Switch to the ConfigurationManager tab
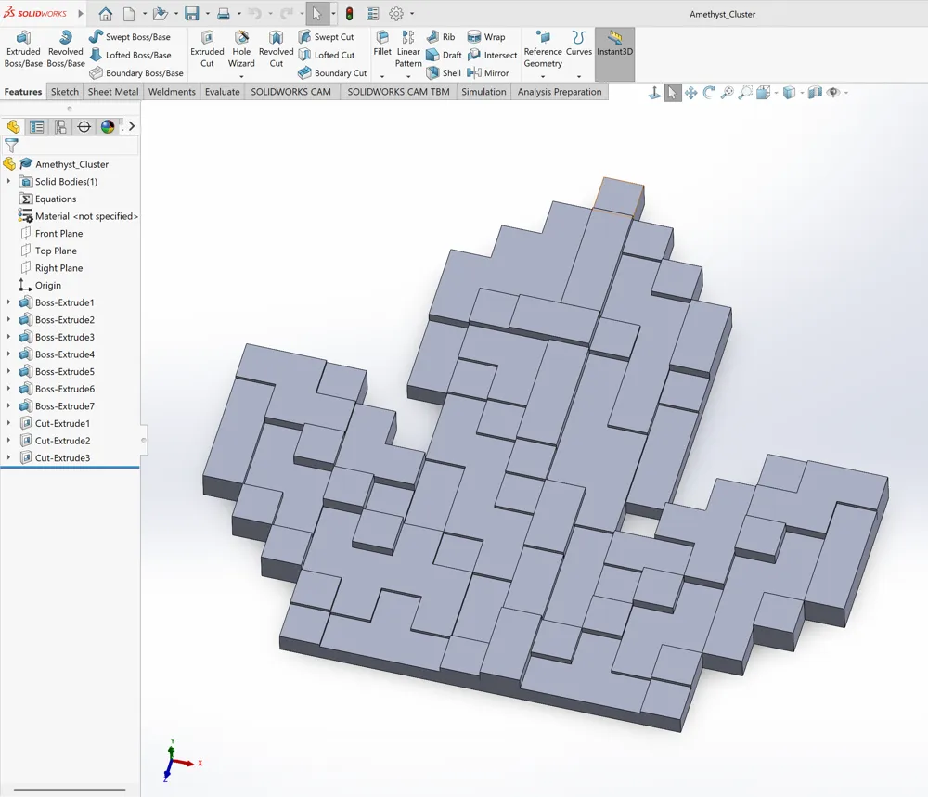The width and height of the screenshot is (928, 797). coord(59,126)
